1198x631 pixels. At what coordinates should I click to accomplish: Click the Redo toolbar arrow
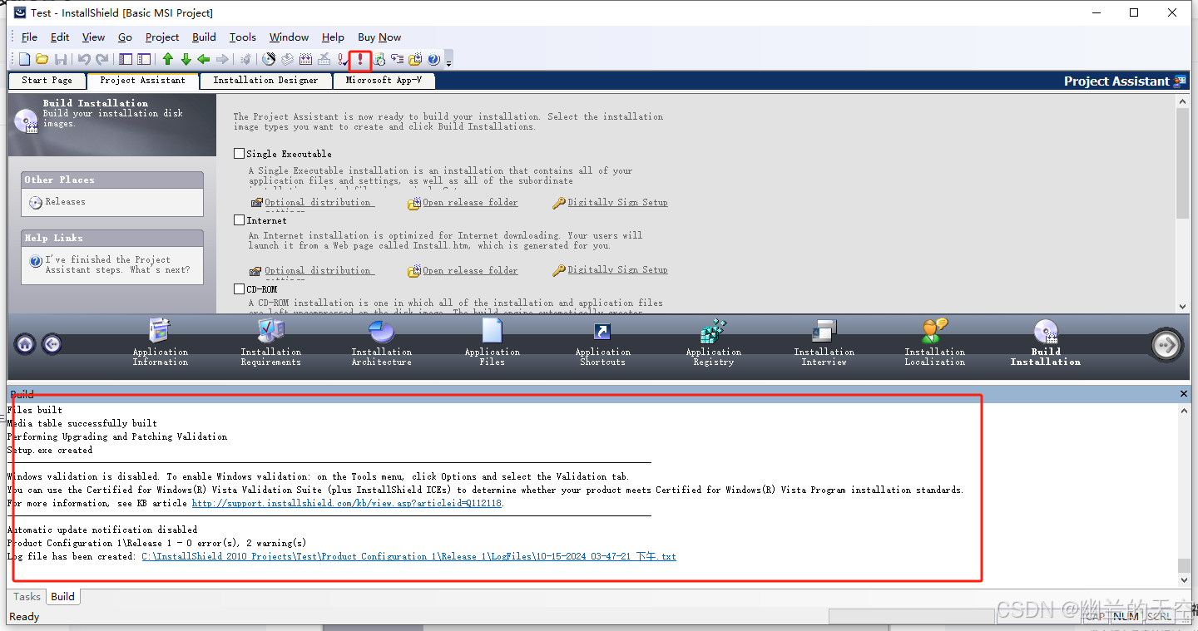pyautogui.click(x=102, y=59)
